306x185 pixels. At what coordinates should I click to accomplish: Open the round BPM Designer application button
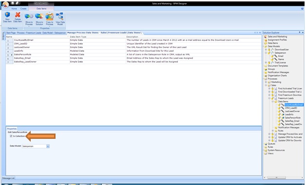pyautogui.click(x=5, y=5)
